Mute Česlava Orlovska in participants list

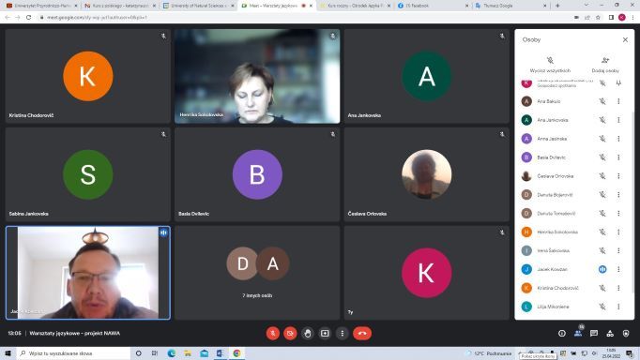(602, 176)
